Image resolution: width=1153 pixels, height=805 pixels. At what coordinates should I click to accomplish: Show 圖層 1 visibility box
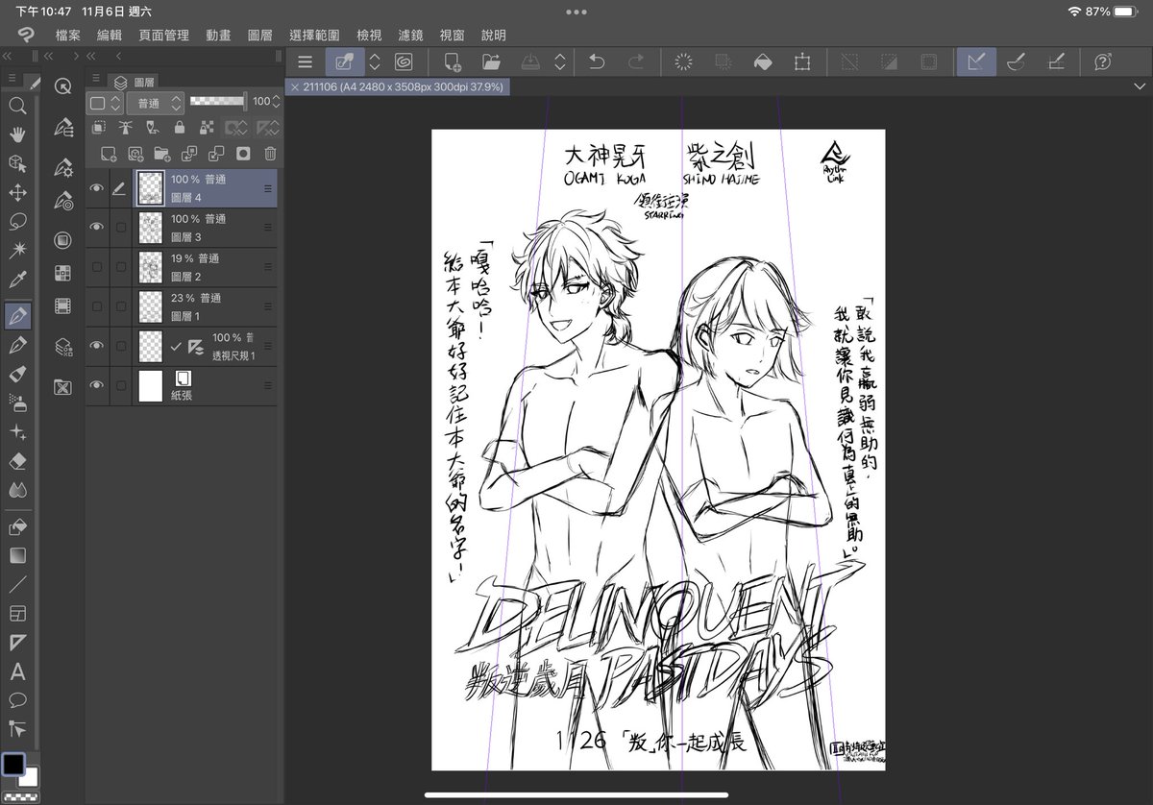click(96, 306)
